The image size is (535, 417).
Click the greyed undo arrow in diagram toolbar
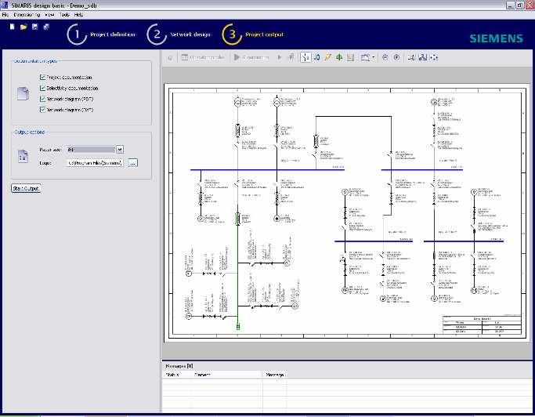click(170, 58)
